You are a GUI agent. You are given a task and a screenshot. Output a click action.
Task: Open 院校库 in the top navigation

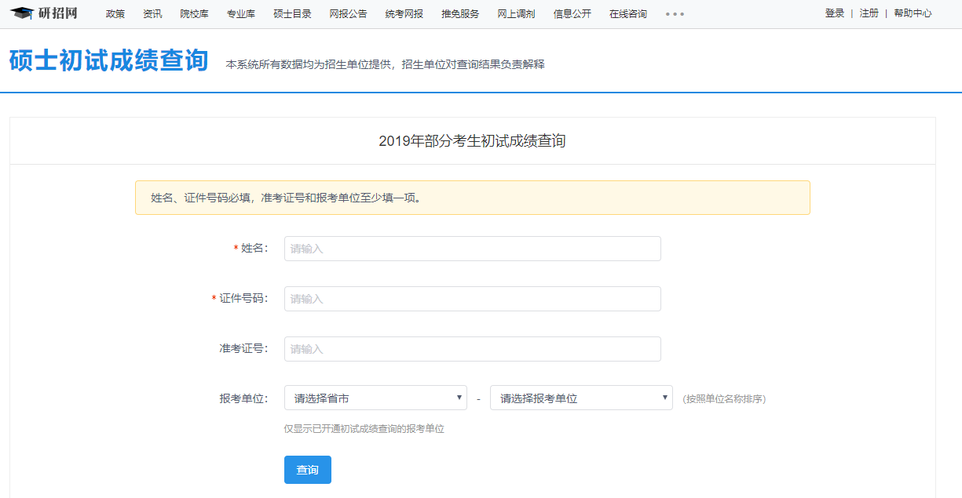[194, 14]
